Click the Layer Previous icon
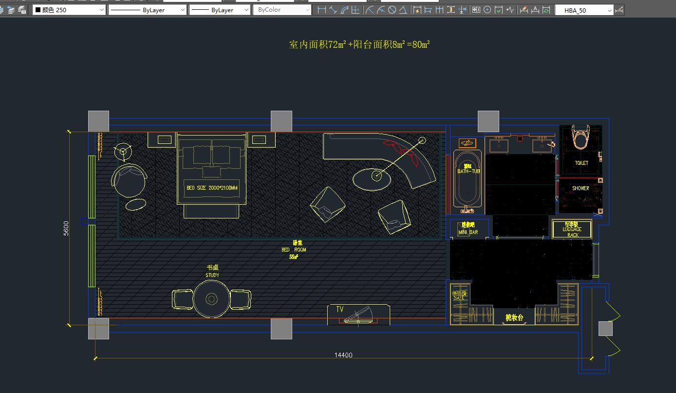The image size is (676, 393). pos(11,10)
